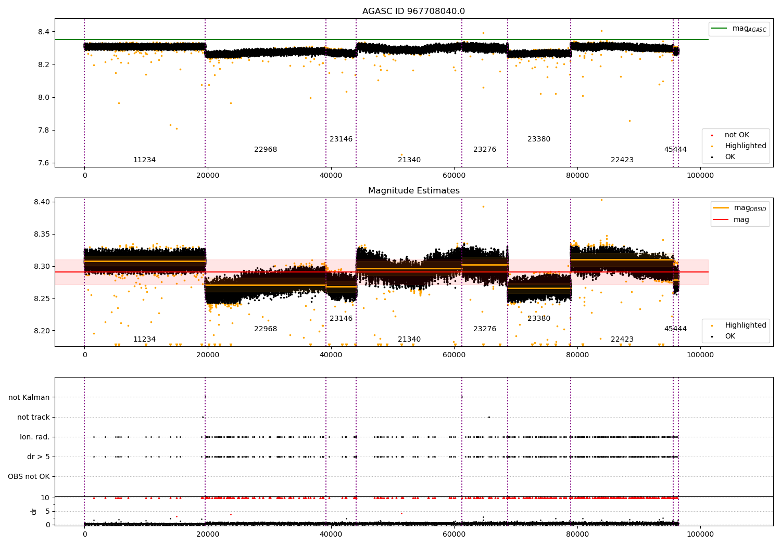Click 'Highlighted' legend entry in top plot
The height and width of the screenshot is (546, 781).
[745, 146]
